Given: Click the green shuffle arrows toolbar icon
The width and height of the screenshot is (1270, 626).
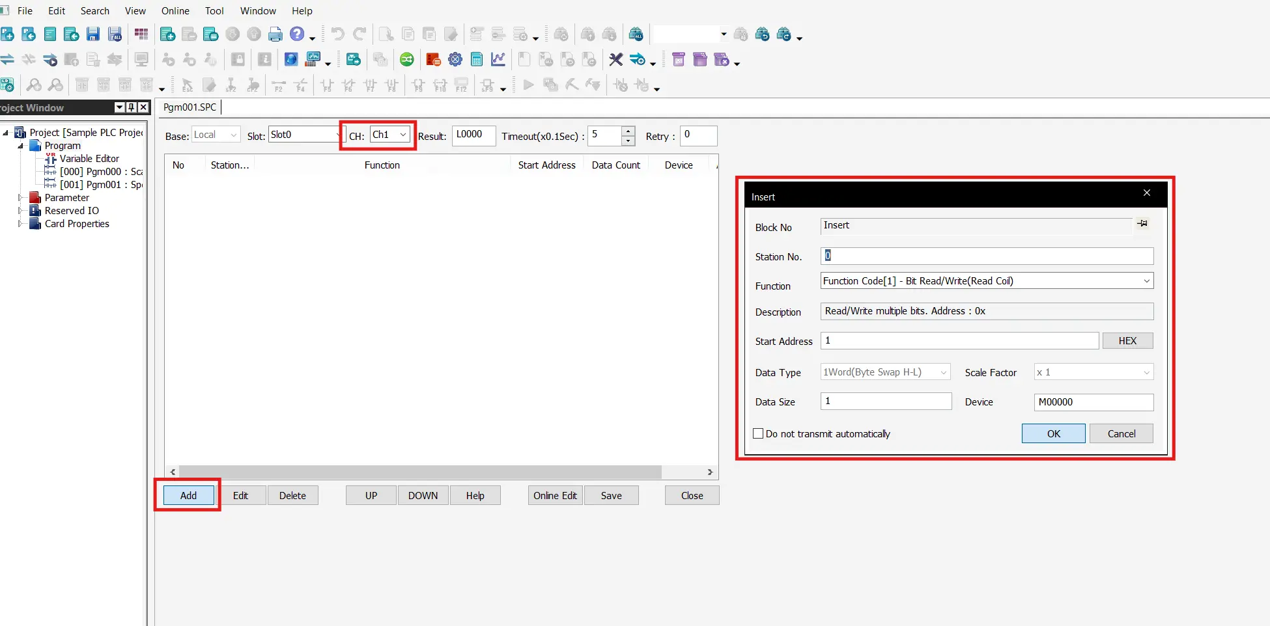Looking at the screenshot, I should 406,60.
